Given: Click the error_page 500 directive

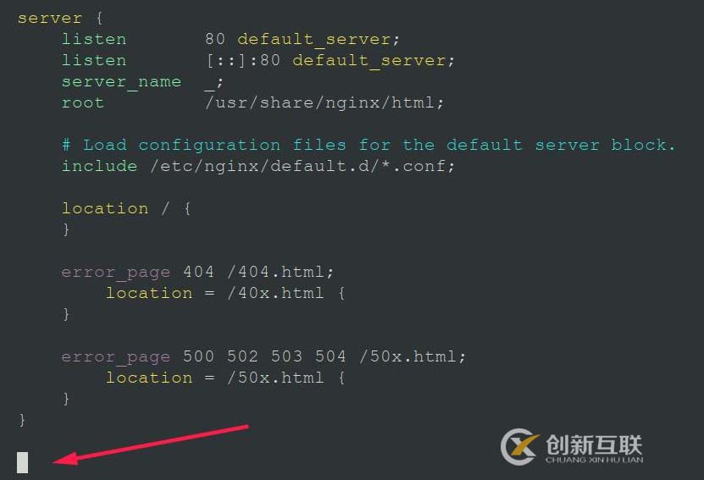Looking at the screenshot, I should pos(137,357).
